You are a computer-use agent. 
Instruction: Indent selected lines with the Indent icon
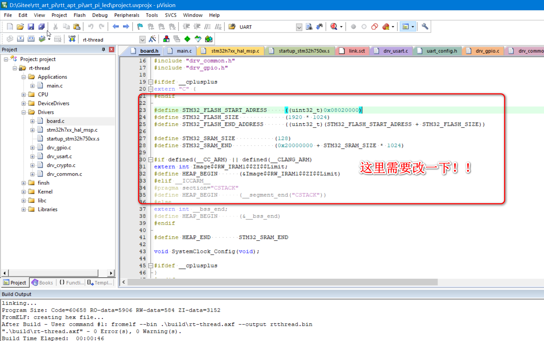(186, 27)
